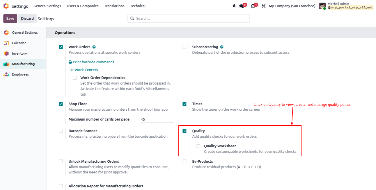Click the Save button
The image size is (376, 190).
[x=10, y=19]
